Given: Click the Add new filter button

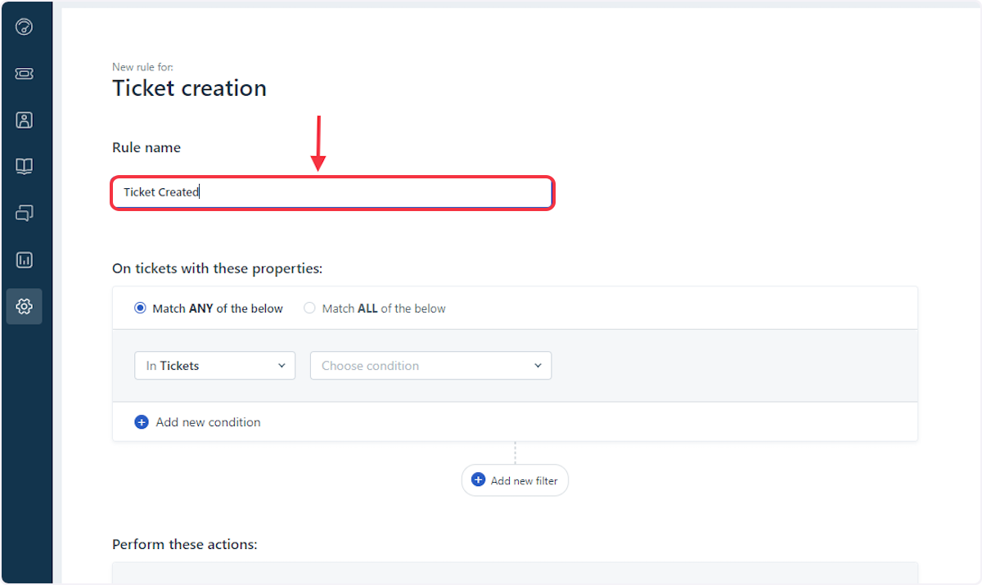Looking at the screenshot, I should pyautogui.click(x=515, y=480).
